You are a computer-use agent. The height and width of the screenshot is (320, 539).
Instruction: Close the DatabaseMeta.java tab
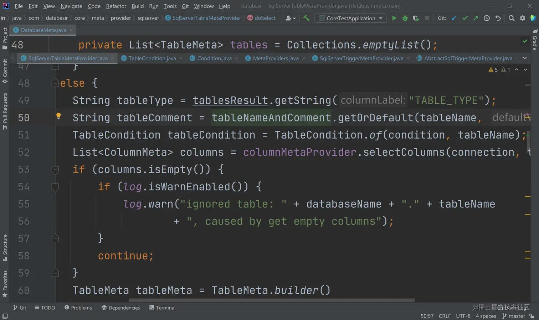(71, 30)
